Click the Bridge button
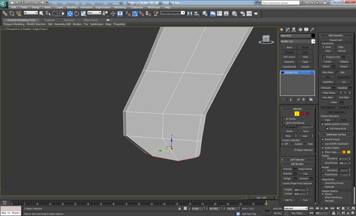The height and width of the screenshot is (216, 356). click(x=287, y=179)
